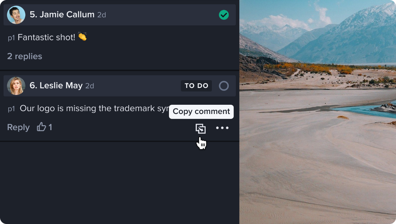Screen dimensions: 396x224
Task: Select the 5. Jamie Callum comment header
Action: [x=62, y=15]
